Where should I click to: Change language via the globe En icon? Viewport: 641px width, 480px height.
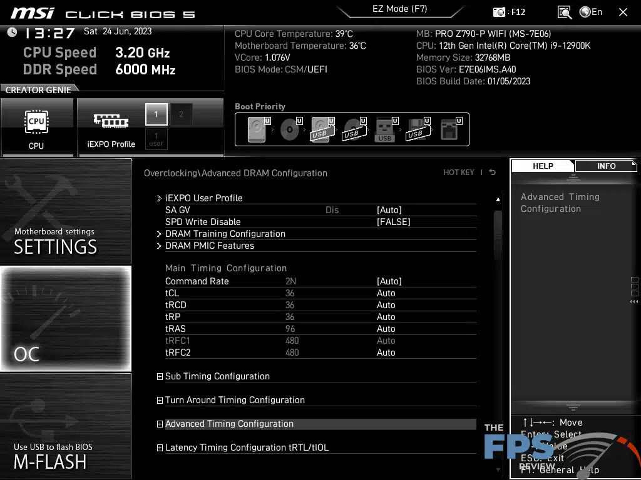[x=591, y=12]
